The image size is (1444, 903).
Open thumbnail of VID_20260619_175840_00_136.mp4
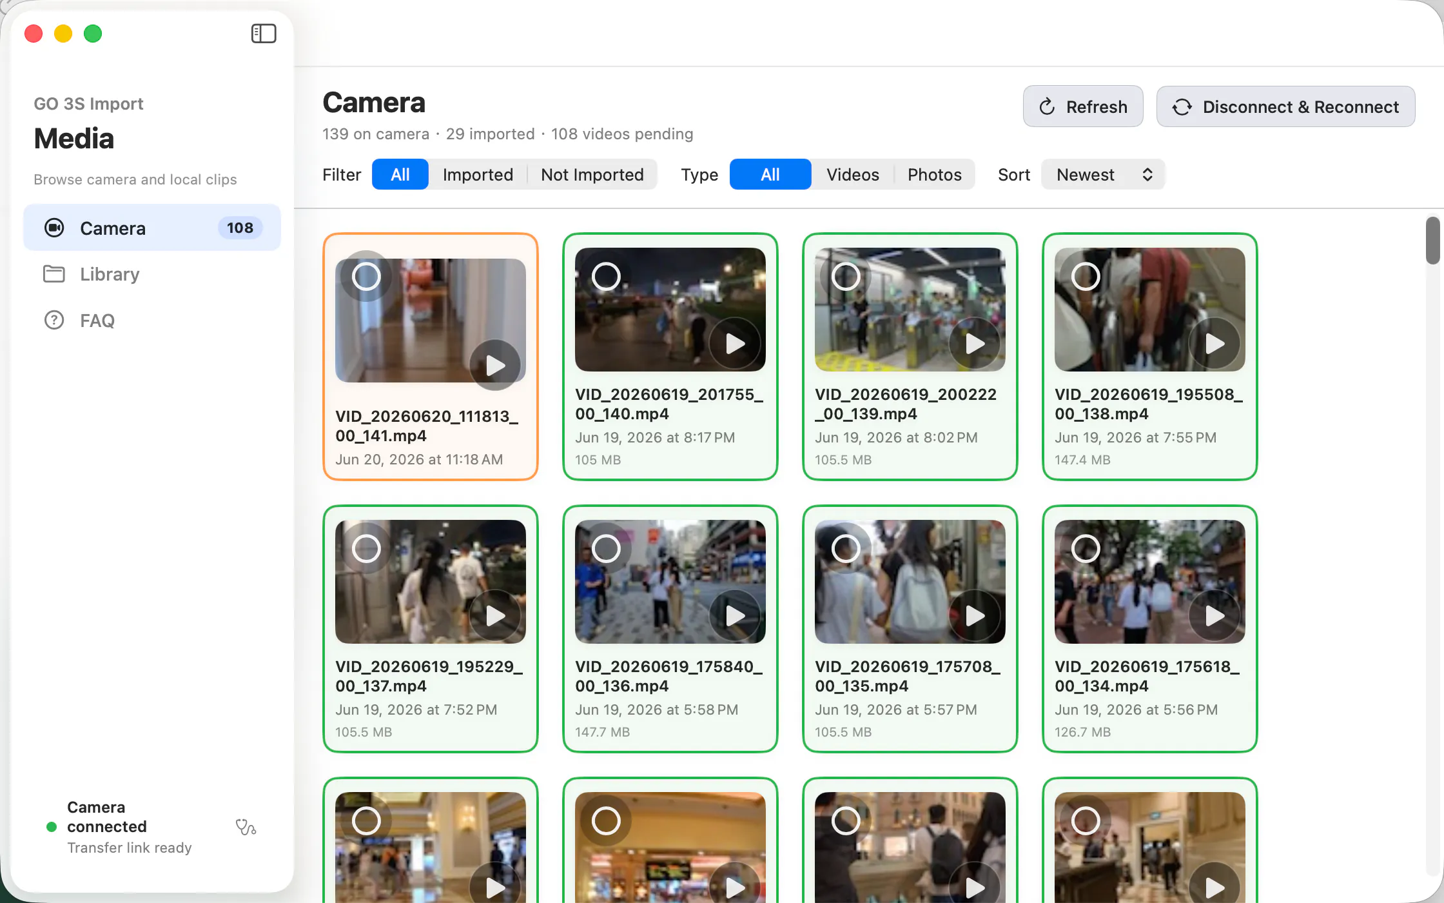pyautogui.click(x=670, y=582)
